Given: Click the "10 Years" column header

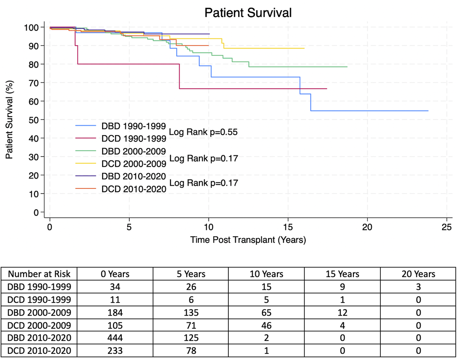Looking at the screenshot, I should 266,274.
